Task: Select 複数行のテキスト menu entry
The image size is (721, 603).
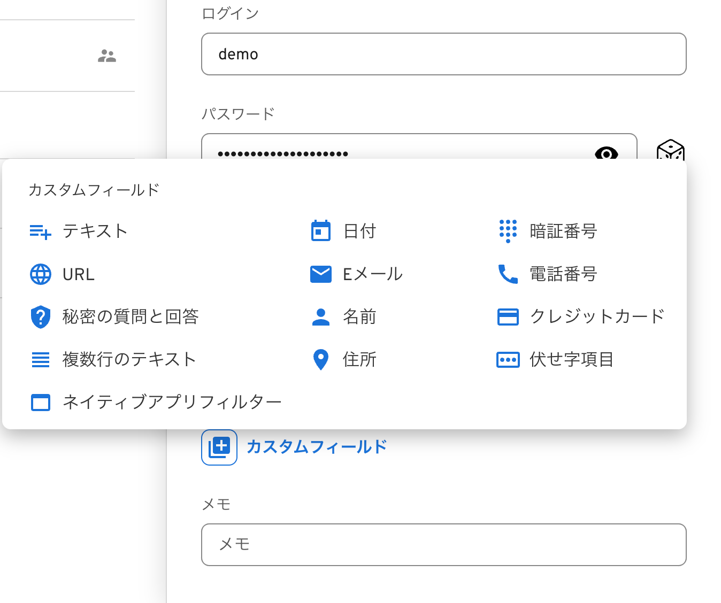Action: (129, 360)
